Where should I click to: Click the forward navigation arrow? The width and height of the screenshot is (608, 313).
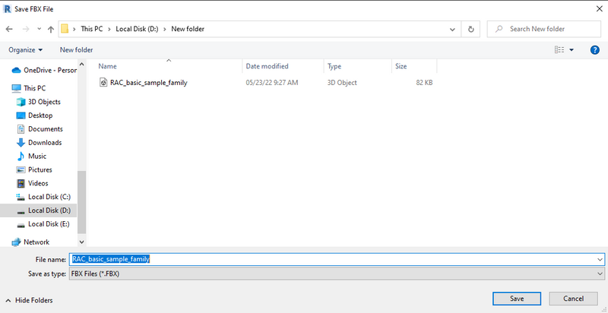tap(26, 29)
